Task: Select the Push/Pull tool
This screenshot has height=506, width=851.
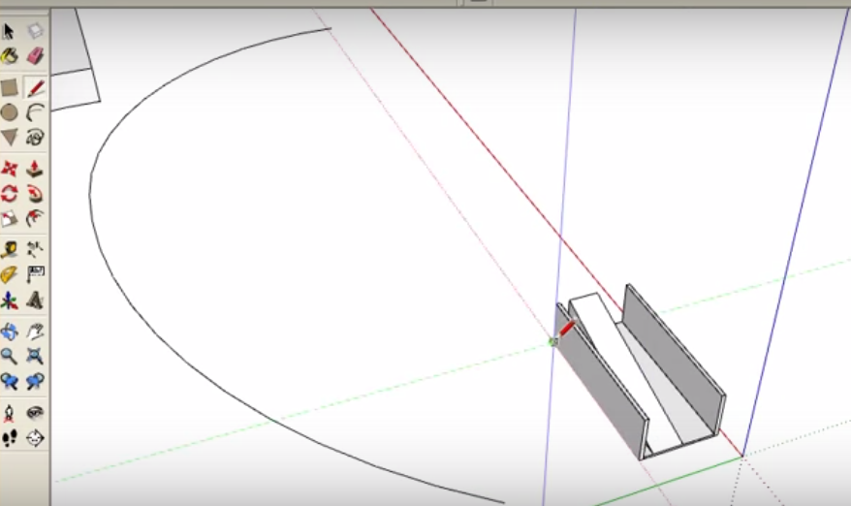Action: point(35,169)
